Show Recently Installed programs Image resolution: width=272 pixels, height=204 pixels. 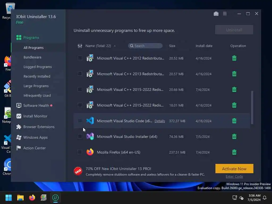[37, 76]
